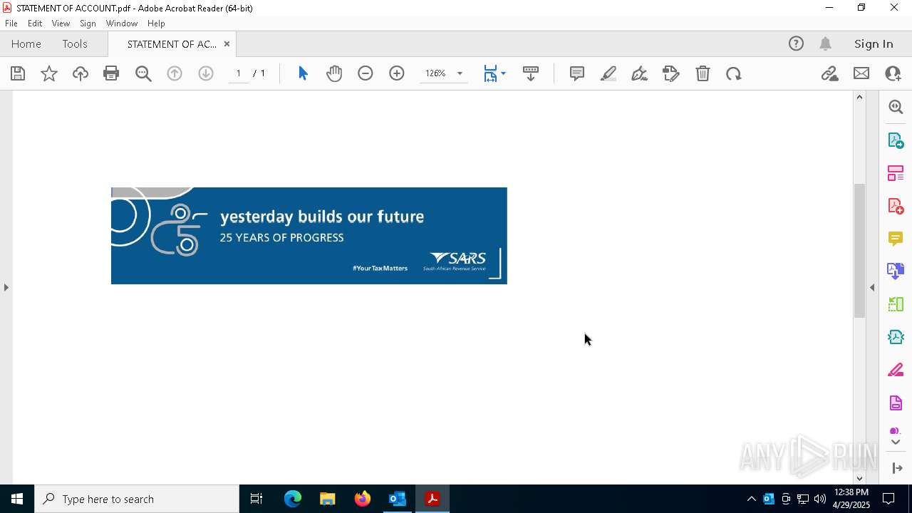
Task: Open the Sign pen tool in the toolbar
Action: coord(640,73)
